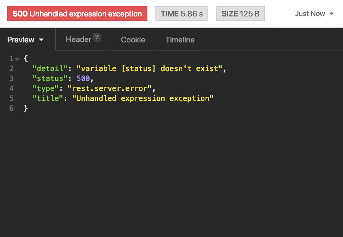
Task: Click the purple 500 number value
Action: click(x=83, y=79)
